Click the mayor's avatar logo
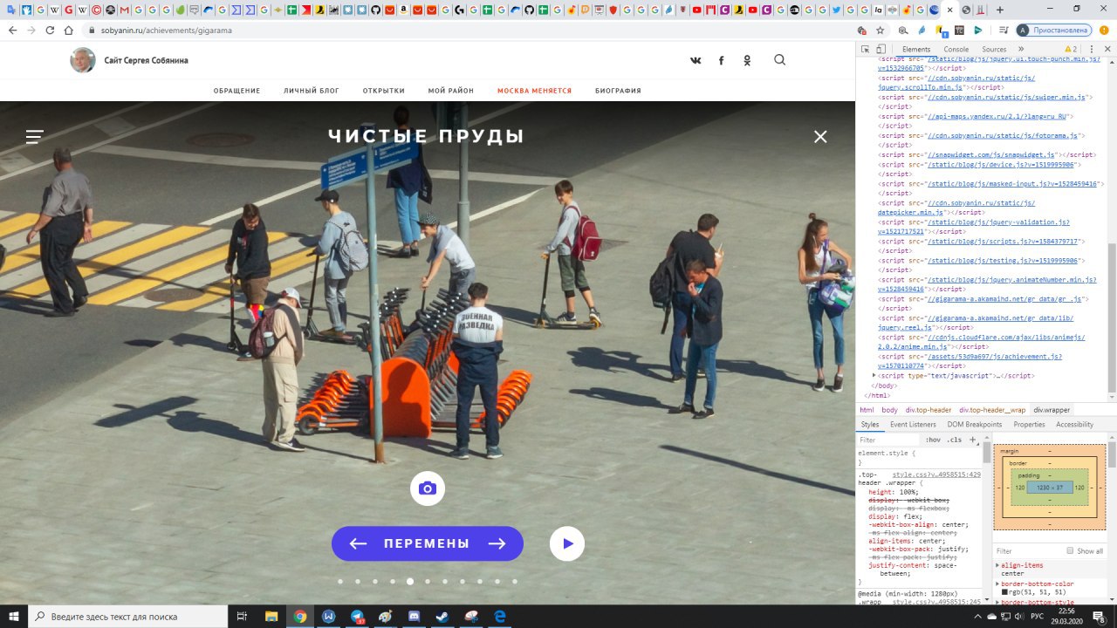 pos(83,60)
